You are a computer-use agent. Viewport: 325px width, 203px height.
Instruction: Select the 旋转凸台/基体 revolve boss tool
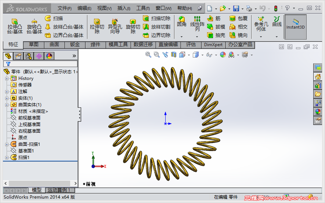pos(35,26)
